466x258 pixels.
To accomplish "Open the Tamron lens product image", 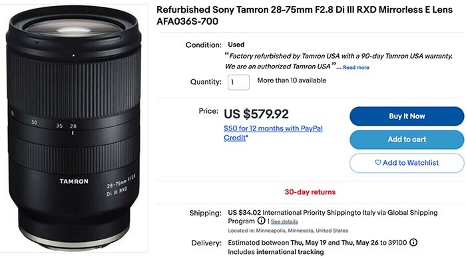I will (74, 128).
